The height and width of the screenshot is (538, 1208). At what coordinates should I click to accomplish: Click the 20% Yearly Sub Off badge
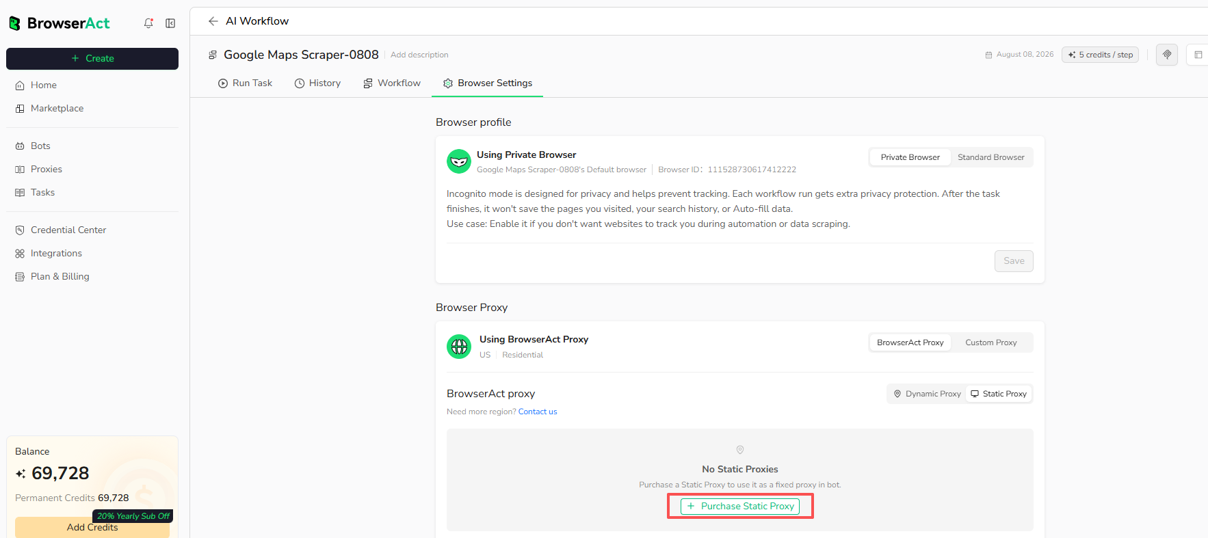click(133, 516)
